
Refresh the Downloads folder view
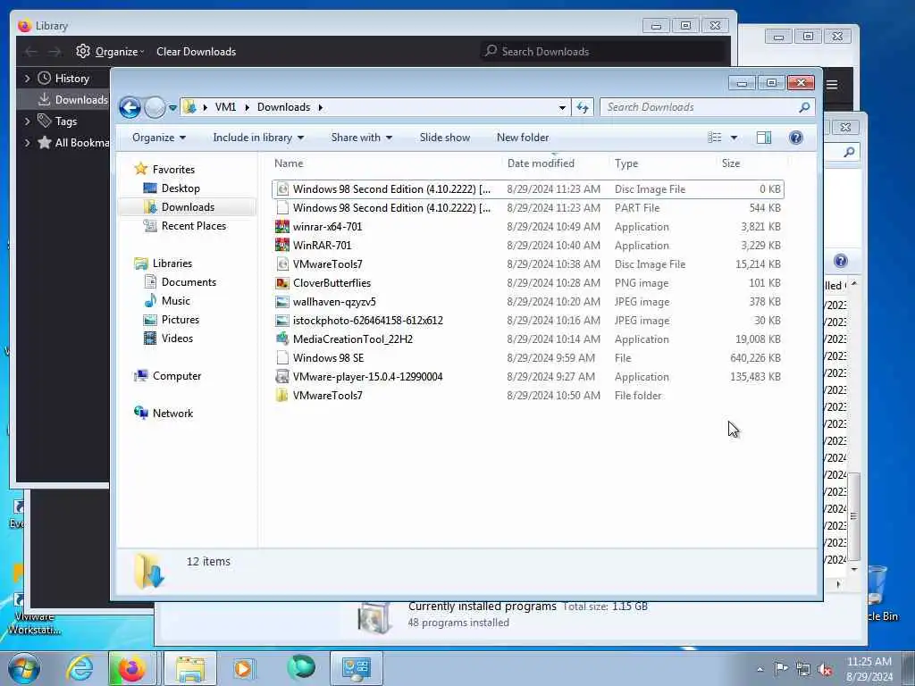point(583,107)
